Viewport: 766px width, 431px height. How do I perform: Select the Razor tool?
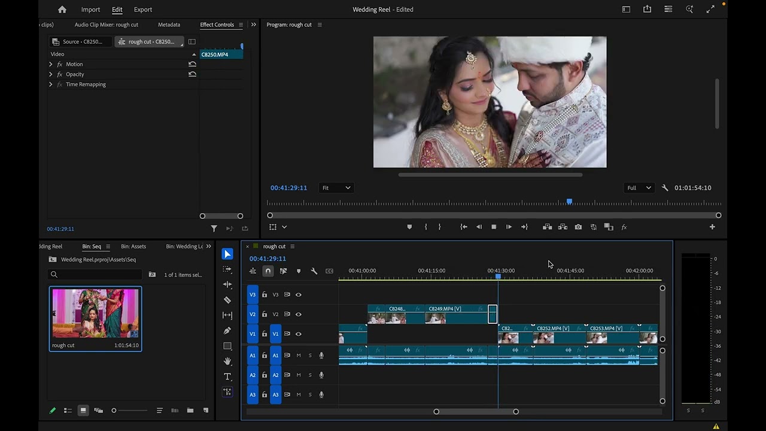(227, 300)
